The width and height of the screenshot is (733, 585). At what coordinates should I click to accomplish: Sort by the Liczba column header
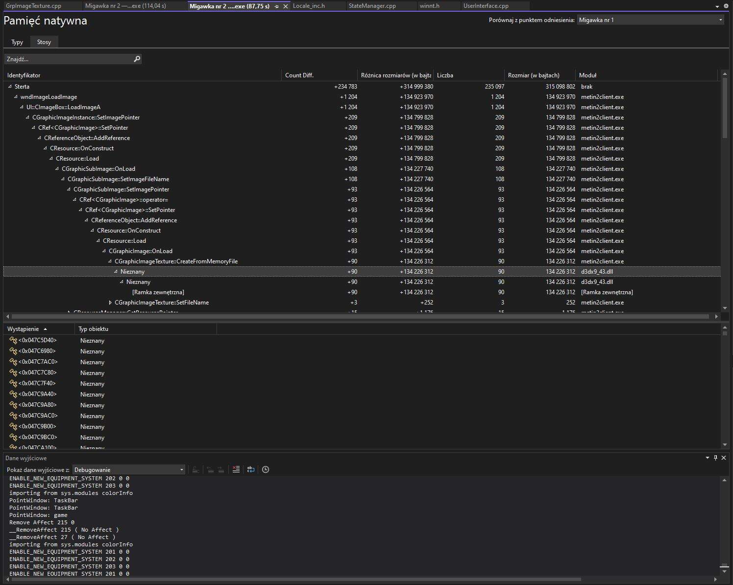pyautogui.click(x=469, y=75)
